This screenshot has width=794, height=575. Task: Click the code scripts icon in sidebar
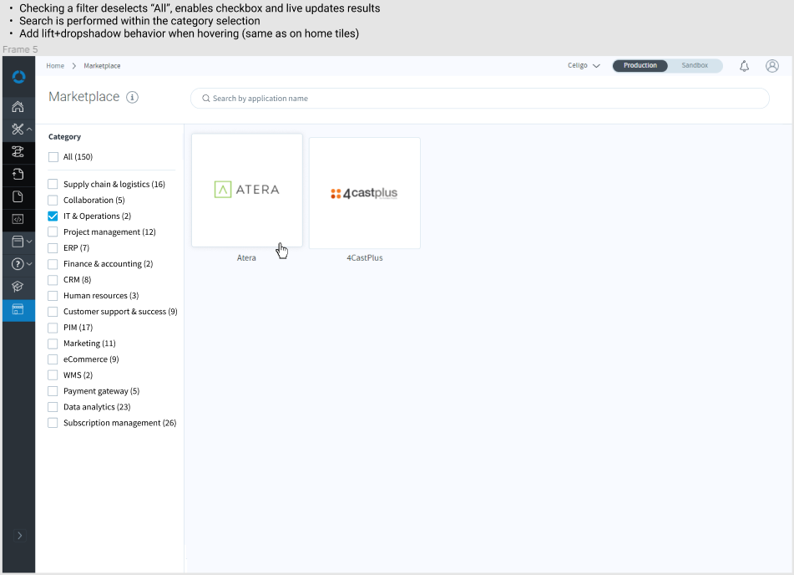(x=18, y=220)
